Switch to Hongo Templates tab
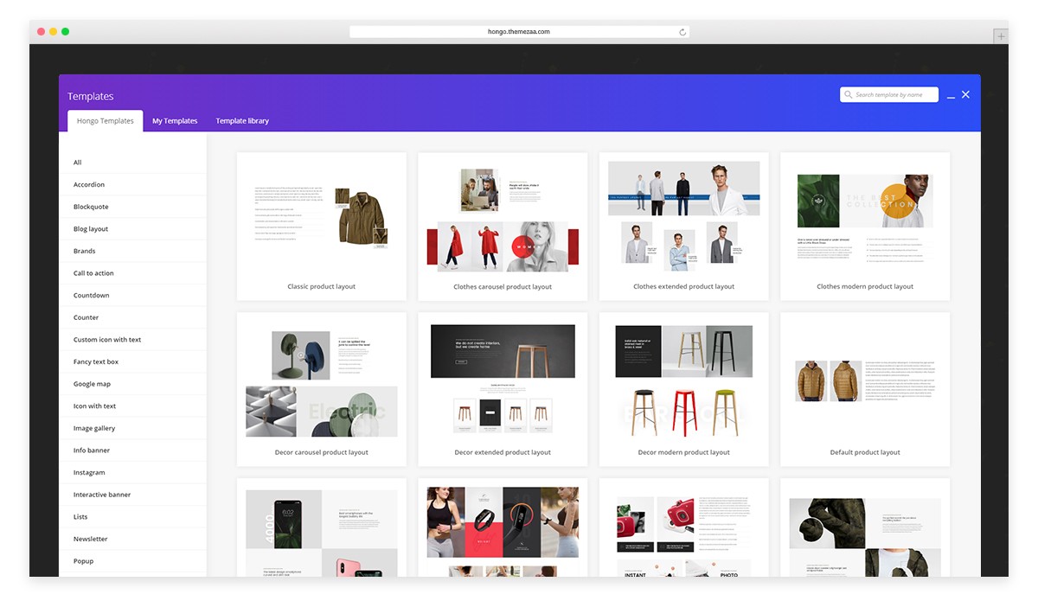The width and height of the screenshot is (1038, 607). [x=106, y=121]
